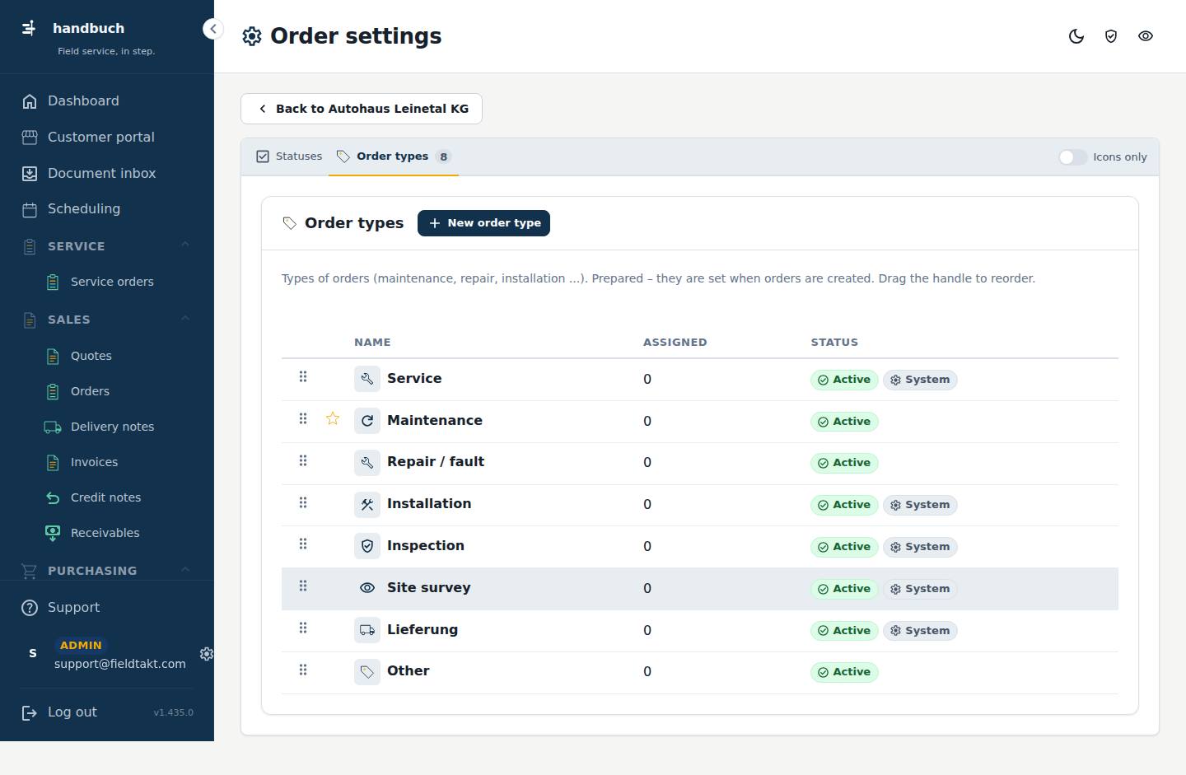Toggle the Icons only switch

(x=1072, y=157)
